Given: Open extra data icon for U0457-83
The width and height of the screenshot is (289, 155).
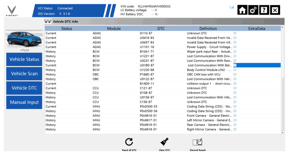Looking at the screenshot, I should click(x=235, y=42).
